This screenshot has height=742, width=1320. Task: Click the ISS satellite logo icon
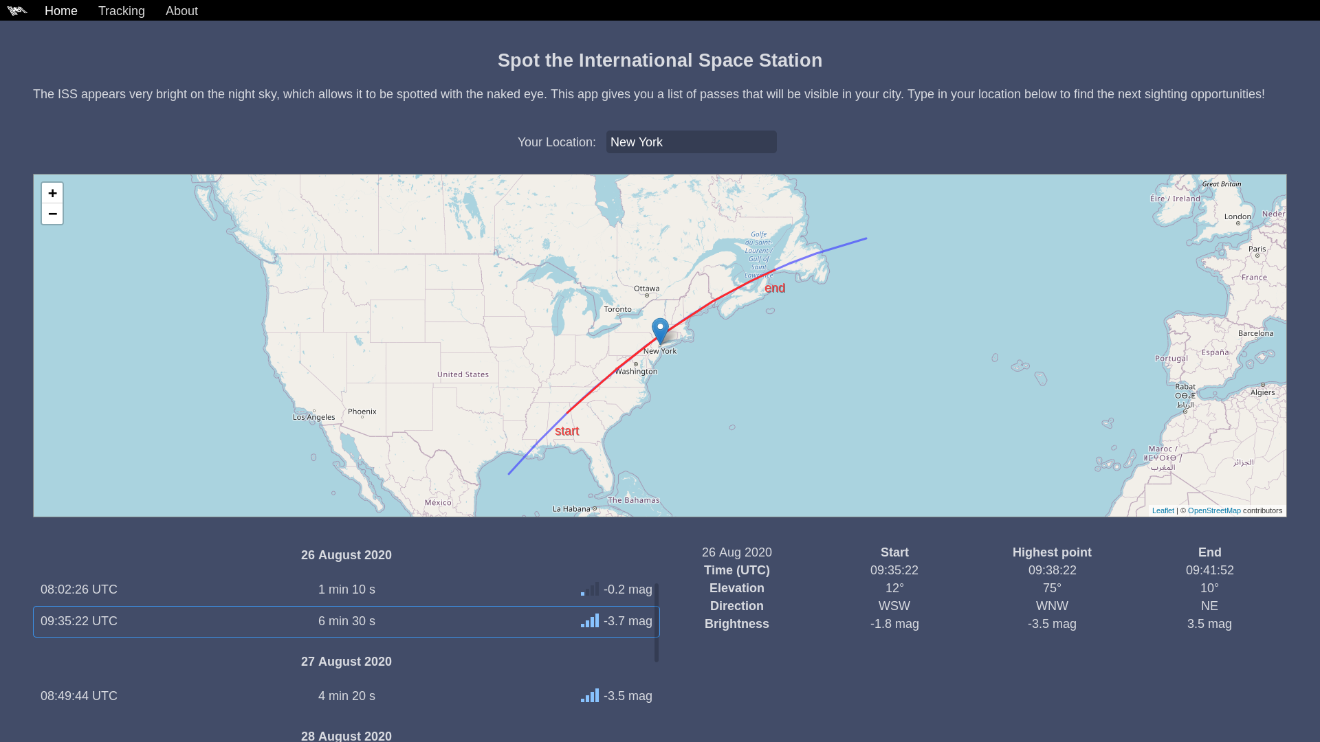17,10
